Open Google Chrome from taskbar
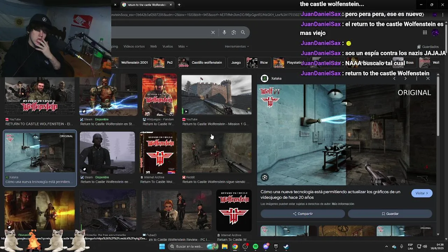 (x=235, y=246)
